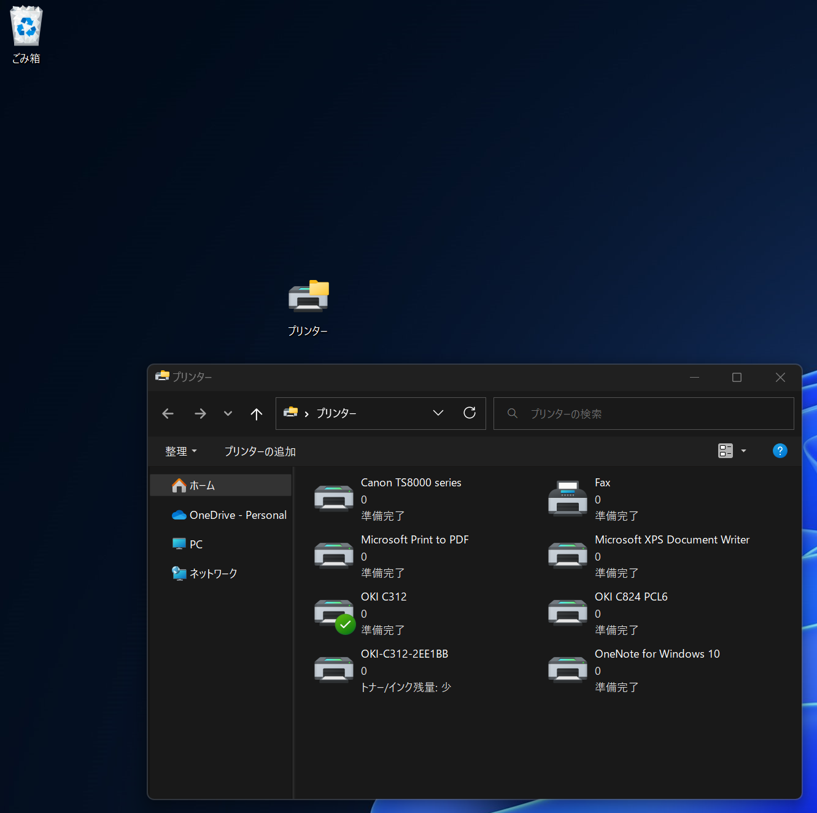
Task: Select the OKI C312 default printer icon
Action: point(333,613)
